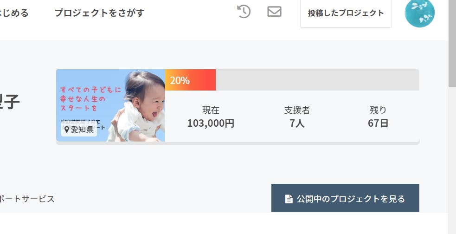Click the remaining days 67日
Screen dimensions: 456x234
378,123
